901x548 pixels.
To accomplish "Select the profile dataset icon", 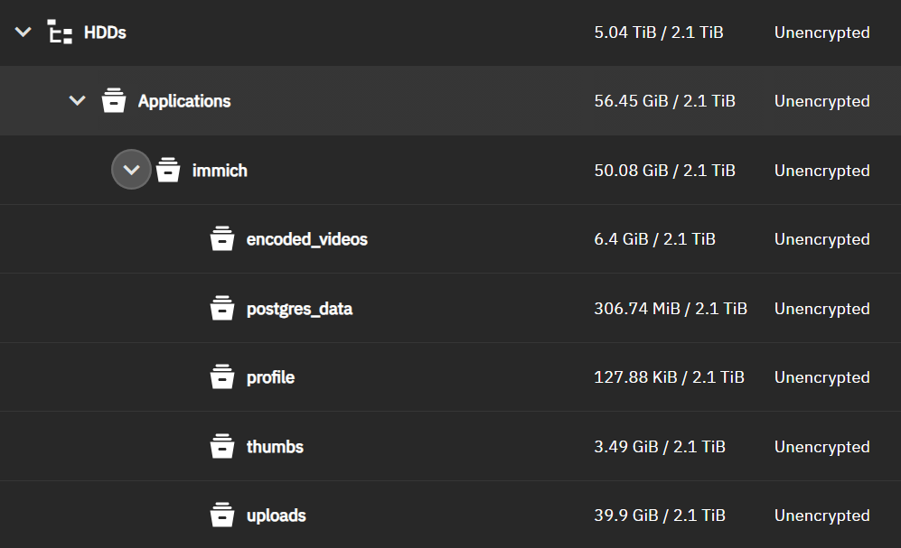I will (222, 376).
